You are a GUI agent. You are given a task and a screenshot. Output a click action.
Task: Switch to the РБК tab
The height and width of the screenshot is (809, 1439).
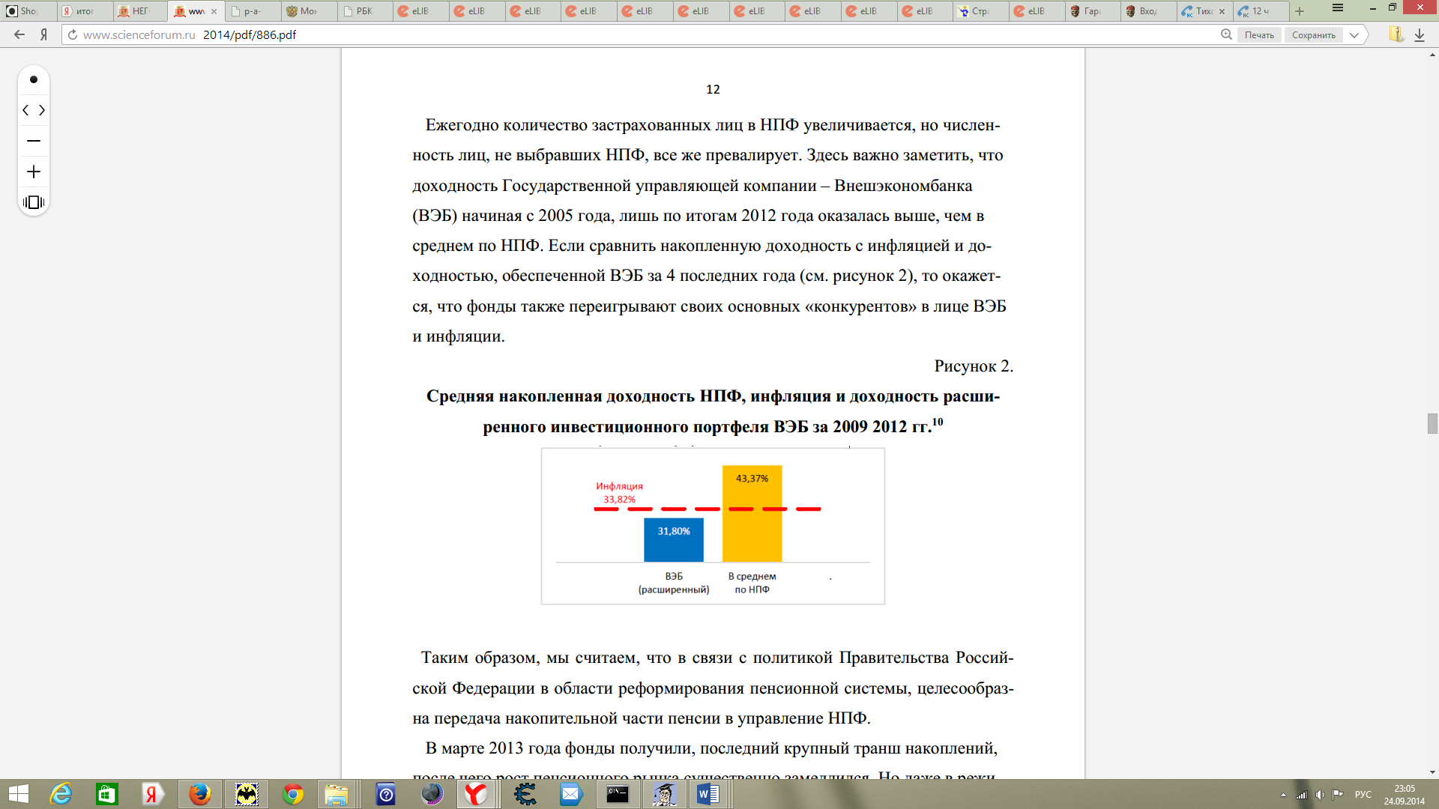364,11
